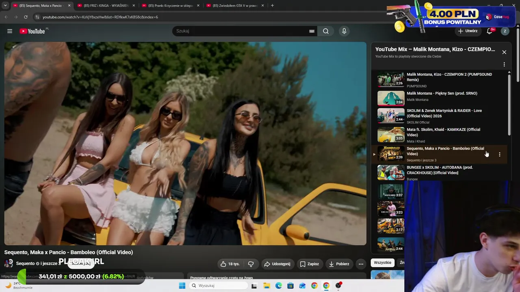The height and width of the screenshot is (292, 520).
Task: Play Mata ft. Skolim KAMIKAZE thumbnail
Action: (391, 135)
